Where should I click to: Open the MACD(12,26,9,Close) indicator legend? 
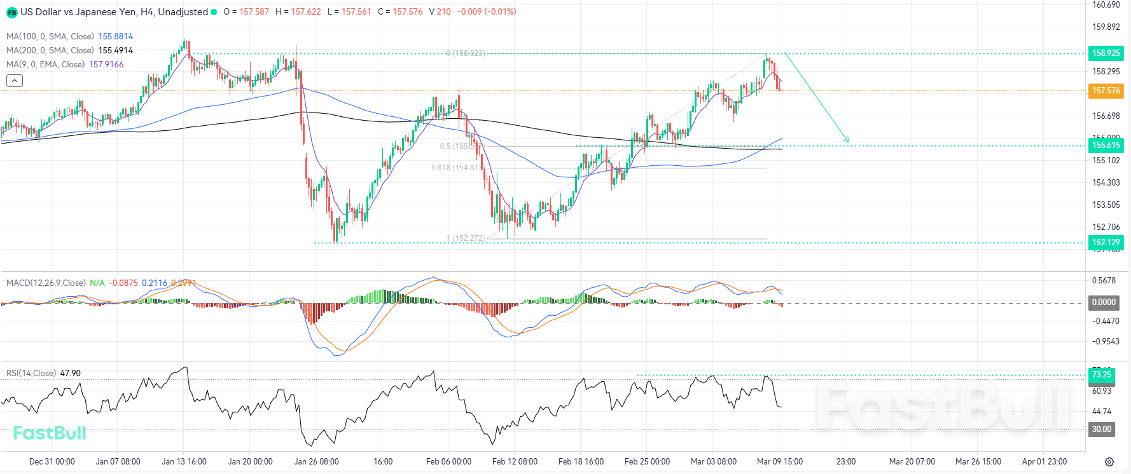pos(46,283)
